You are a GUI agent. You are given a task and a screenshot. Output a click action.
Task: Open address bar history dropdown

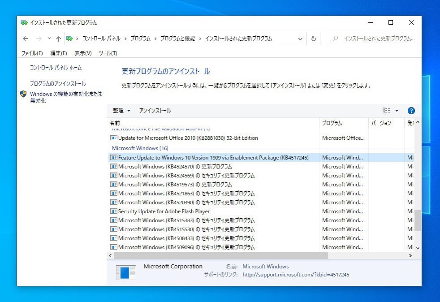tap(300, 39)
